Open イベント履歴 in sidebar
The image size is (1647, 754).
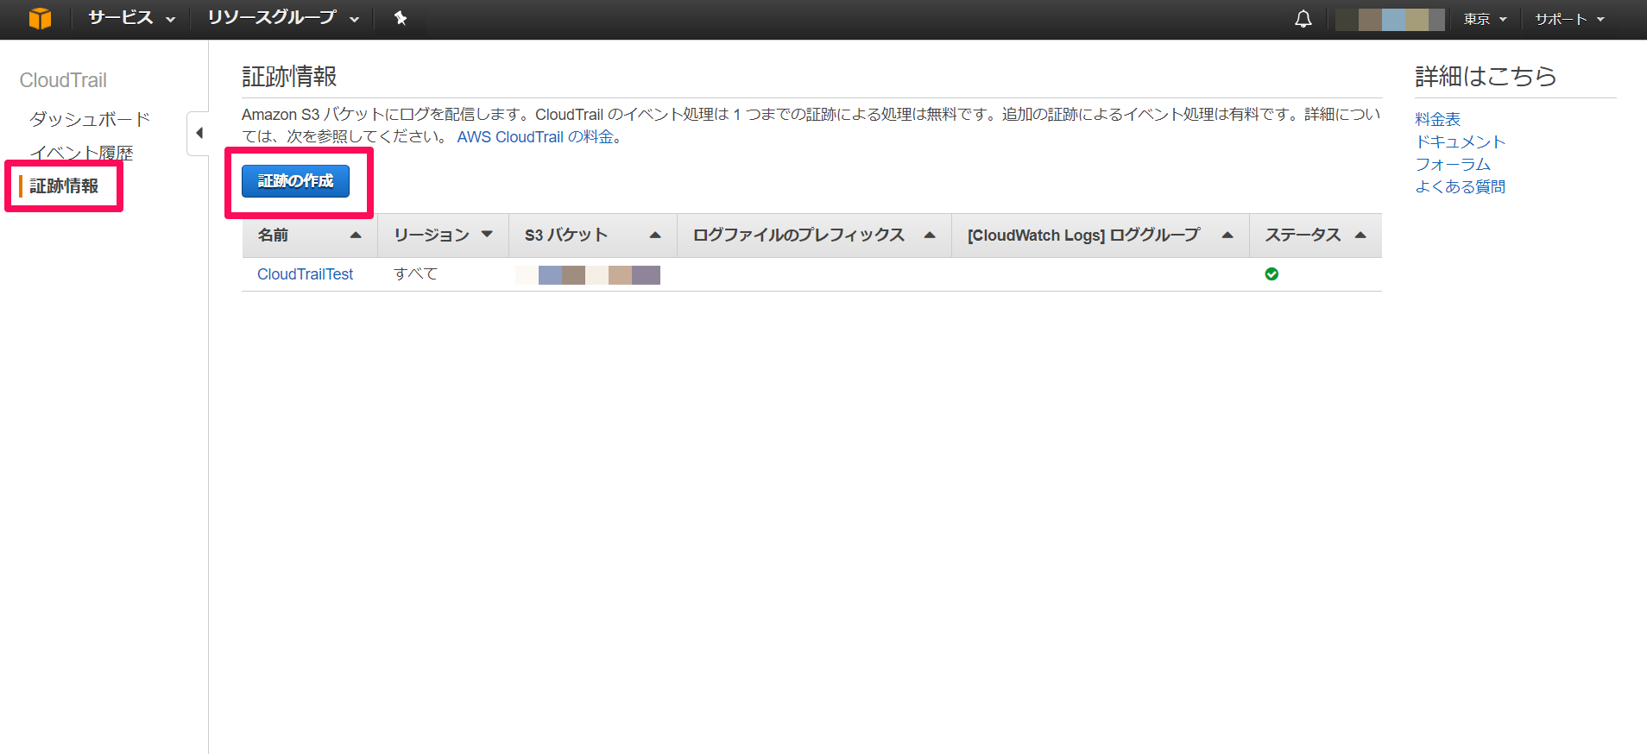click(x=81, y=153)
